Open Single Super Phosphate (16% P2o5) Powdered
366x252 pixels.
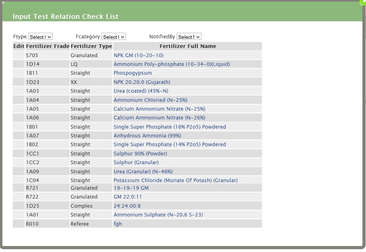click(x=169, y=127)
